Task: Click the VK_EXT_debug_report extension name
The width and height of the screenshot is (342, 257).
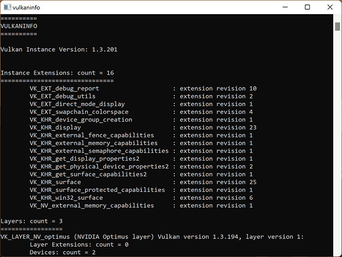Action: 64,88
